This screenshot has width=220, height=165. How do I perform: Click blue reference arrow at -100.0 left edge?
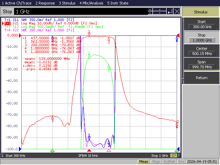20,149
